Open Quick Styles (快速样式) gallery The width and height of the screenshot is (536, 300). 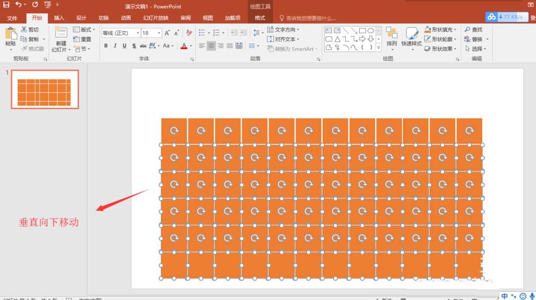pos(411,39)
